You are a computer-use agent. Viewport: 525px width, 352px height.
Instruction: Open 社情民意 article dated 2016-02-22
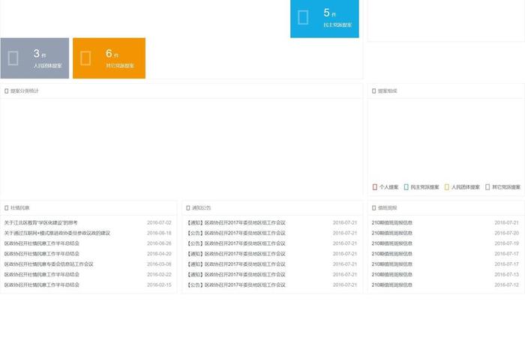(x=41, y=274)
